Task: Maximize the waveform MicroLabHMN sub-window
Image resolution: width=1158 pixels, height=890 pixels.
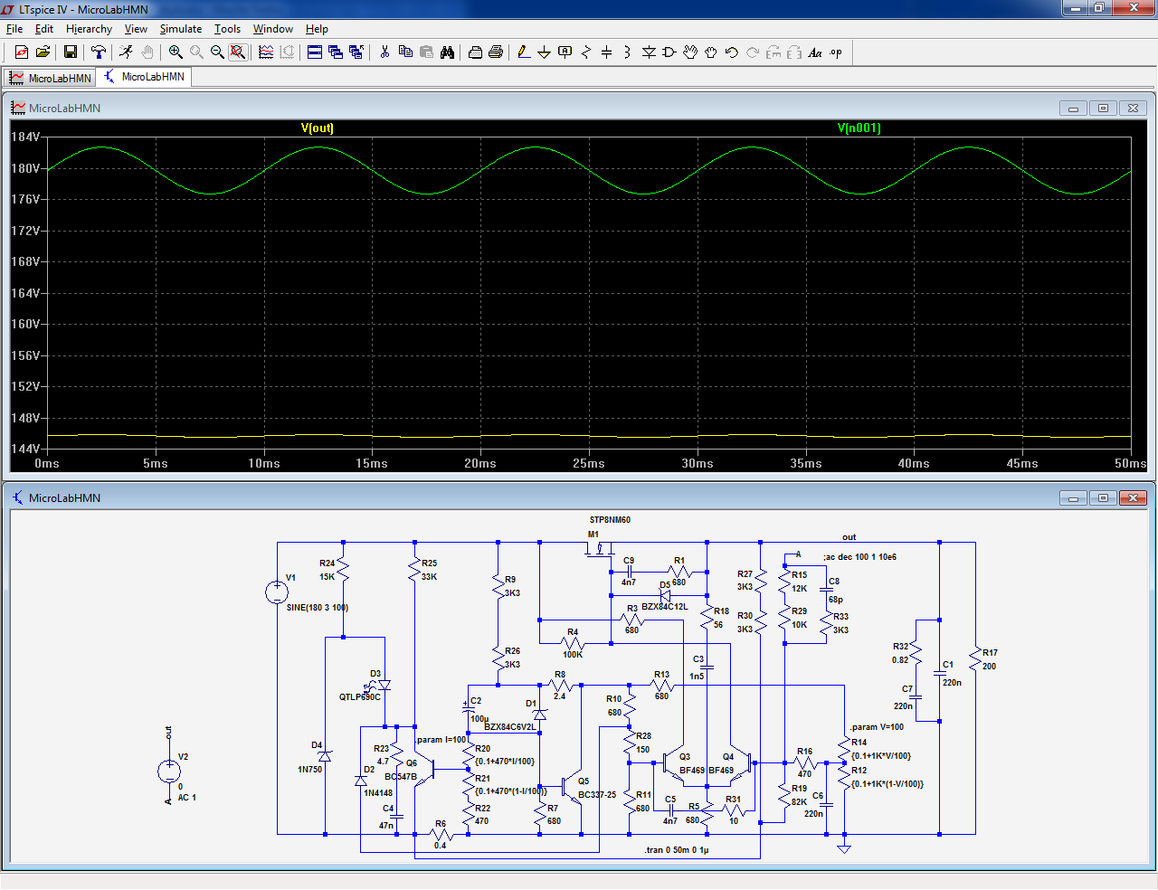Action: click(x=1103, y=109)
